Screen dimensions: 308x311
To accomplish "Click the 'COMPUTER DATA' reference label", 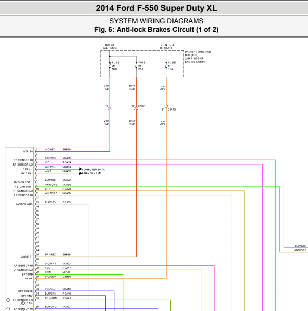I will 93,170.
